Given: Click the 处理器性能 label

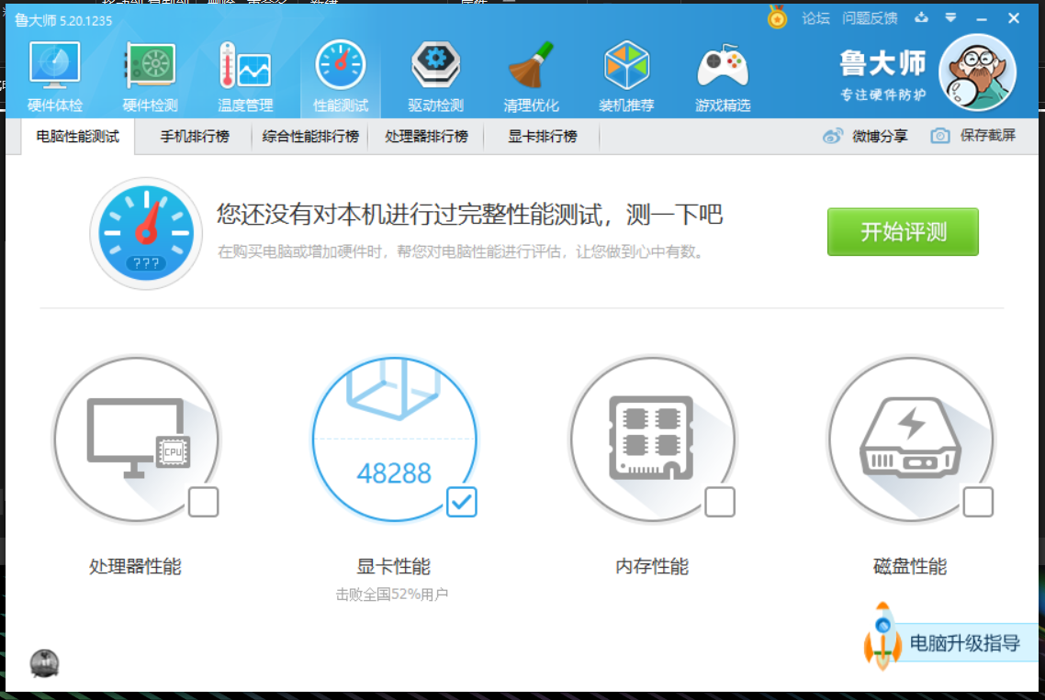Looking at the screenshot, I should pyautogui.click(x=135, y=567).
